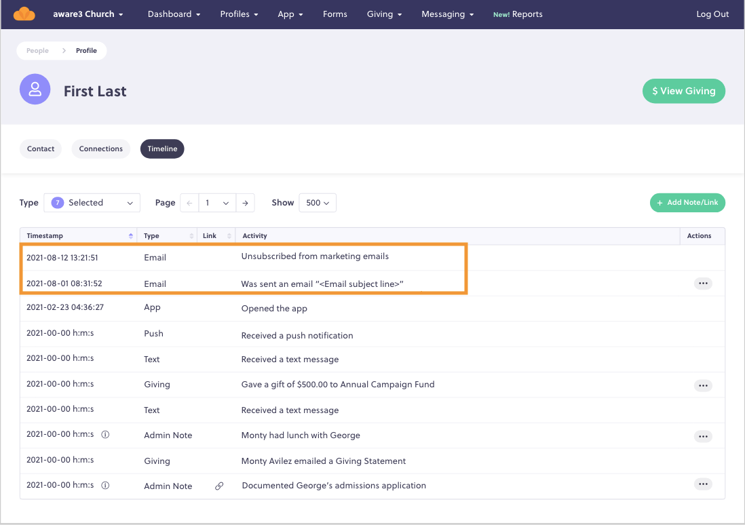Switch to the Contact tab
The height and width of the screenshot is (525, 745).
41,149
